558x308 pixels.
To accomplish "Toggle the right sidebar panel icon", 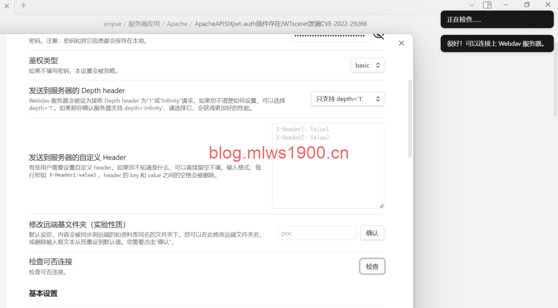I will (487, 5).
